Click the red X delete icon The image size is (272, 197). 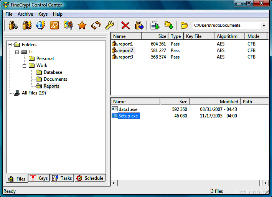tap(125, 26)
